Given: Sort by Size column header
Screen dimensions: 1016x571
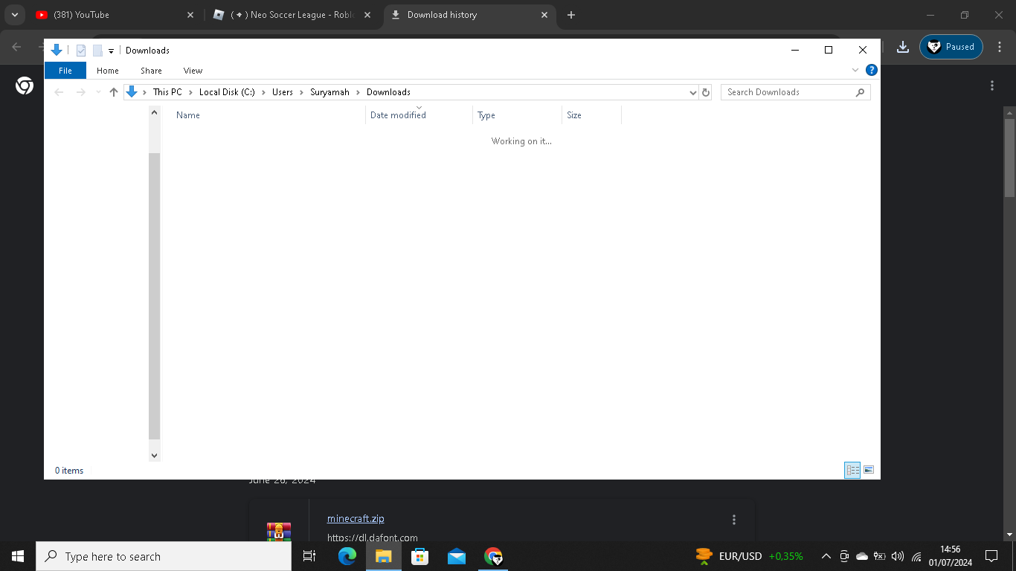Looking at the screenshot, I should tap(574, 115).
